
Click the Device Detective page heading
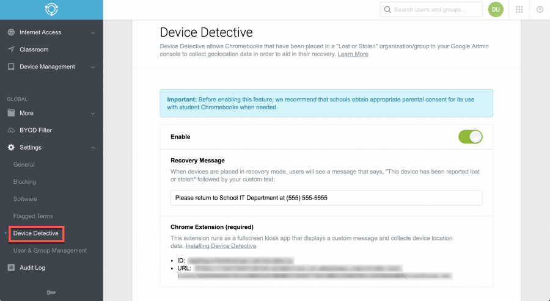(x=207, y=32)
